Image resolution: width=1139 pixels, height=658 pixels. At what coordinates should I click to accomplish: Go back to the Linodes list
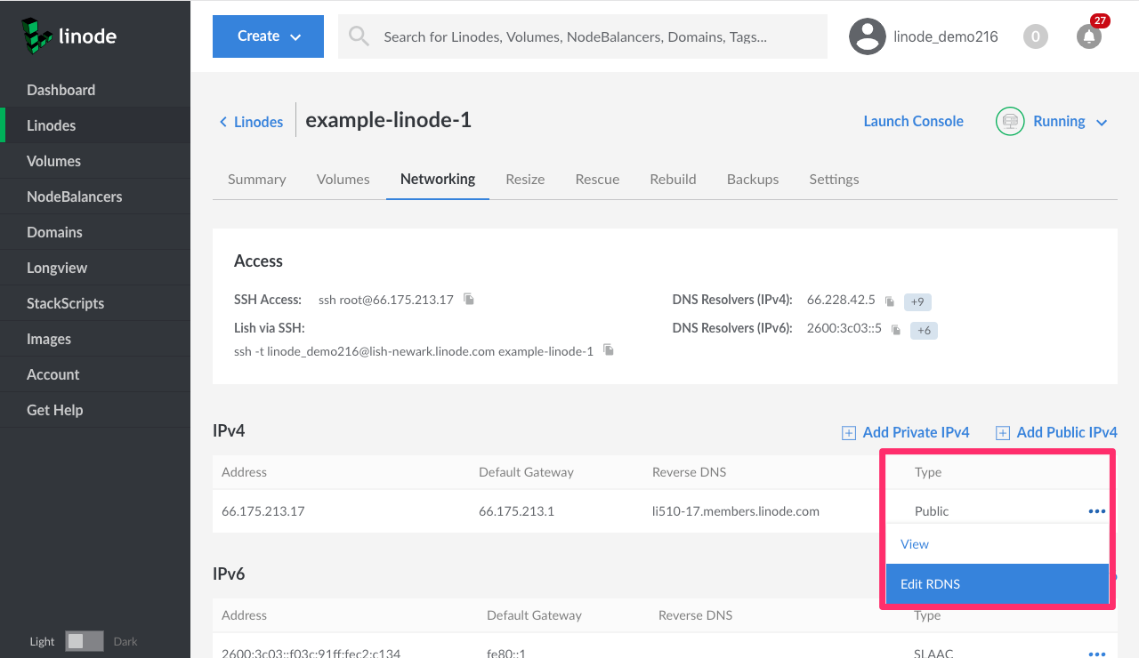[251, 122]
